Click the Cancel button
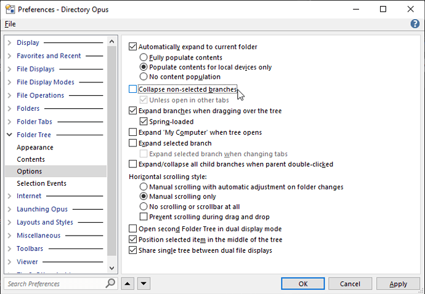425x294 pixels. (x=350, y=284)
